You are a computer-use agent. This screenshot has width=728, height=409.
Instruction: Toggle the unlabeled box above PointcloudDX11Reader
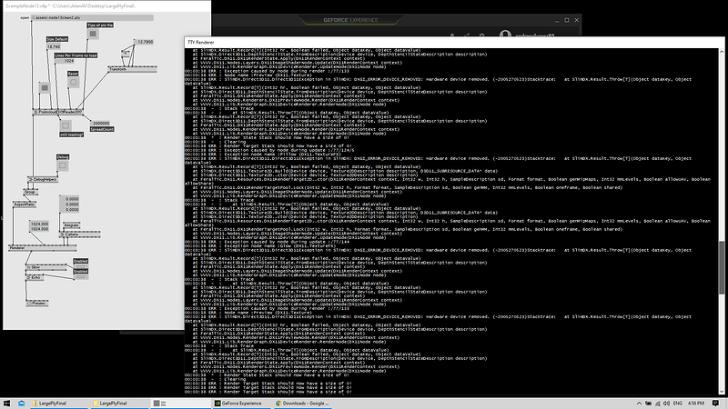pyautogui.click(x=45, y=87)
